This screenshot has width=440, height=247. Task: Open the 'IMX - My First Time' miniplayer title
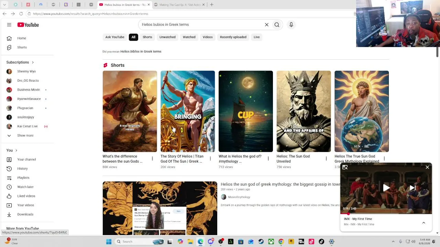[x=358, y=219]
